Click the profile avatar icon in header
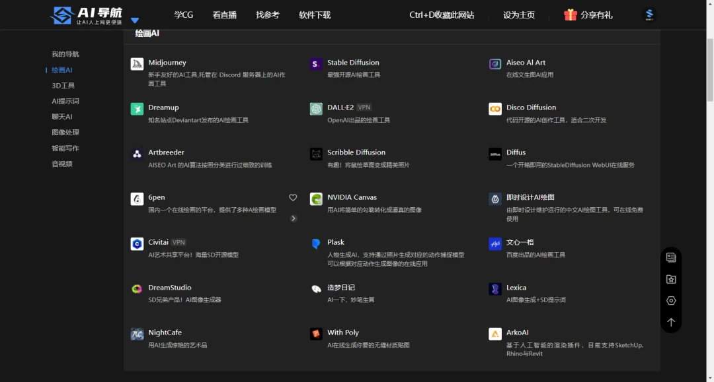 [649, 15]
